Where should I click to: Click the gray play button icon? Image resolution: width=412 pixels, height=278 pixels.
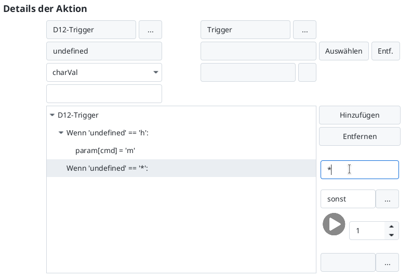tap(334, 224)
